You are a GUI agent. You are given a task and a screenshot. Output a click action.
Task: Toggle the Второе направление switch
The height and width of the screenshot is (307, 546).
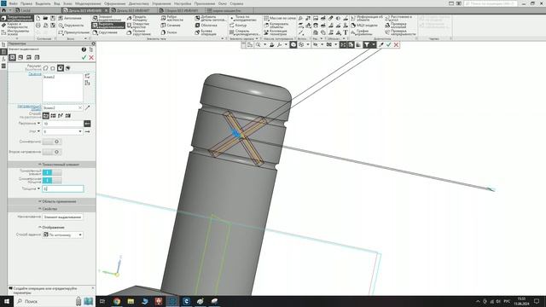tap(52, 152)
